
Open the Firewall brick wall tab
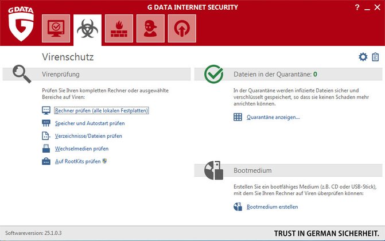click(x=119, y=28)
